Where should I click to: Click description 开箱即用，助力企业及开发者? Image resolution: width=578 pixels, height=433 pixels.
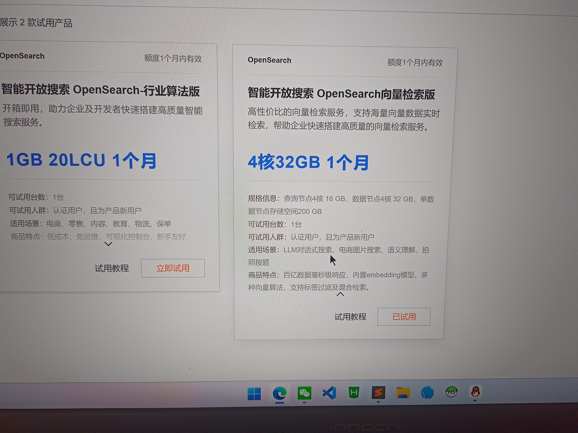[x=102, y=116]
